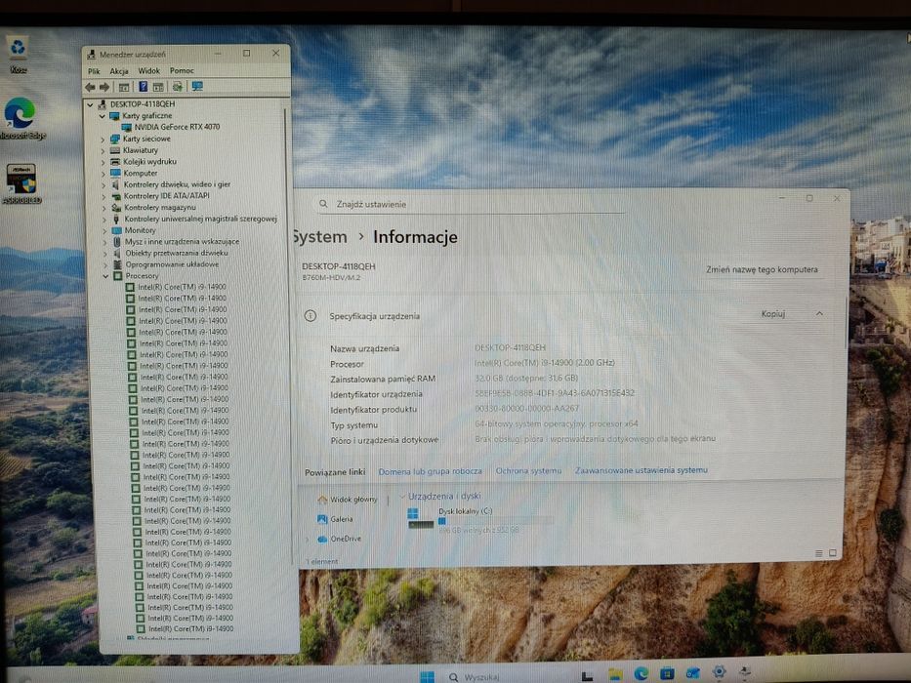This screenshot has width=911, height=683.
Task: Click the Klawiatury keyboard icon
Action: (115, 150)
